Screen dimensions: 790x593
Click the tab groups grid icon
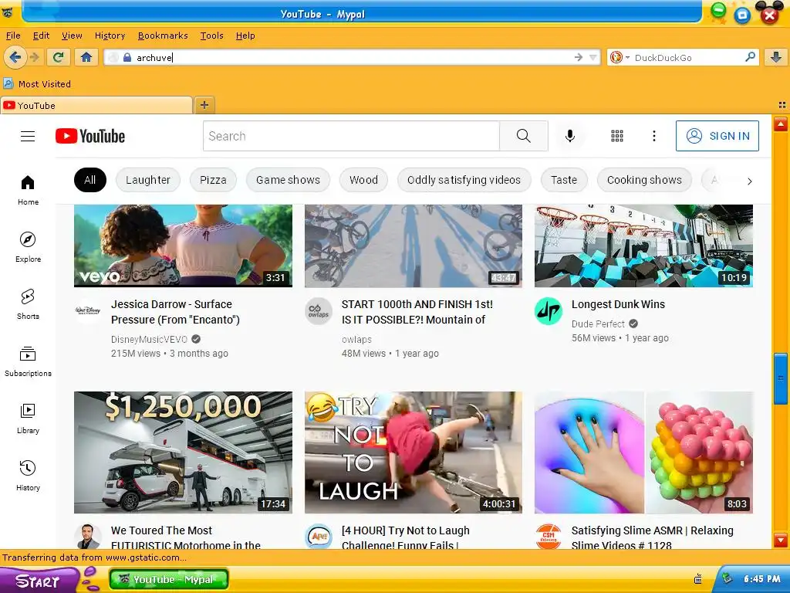coord(782,105)
